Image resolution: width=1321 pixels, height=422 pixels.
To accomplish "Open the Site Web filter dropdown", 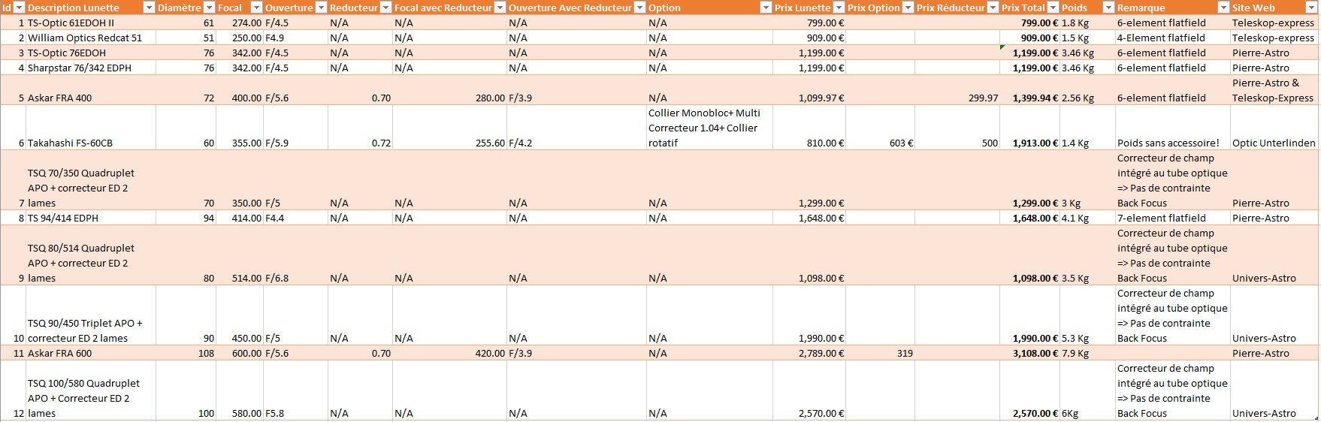I will (1312, 8).
